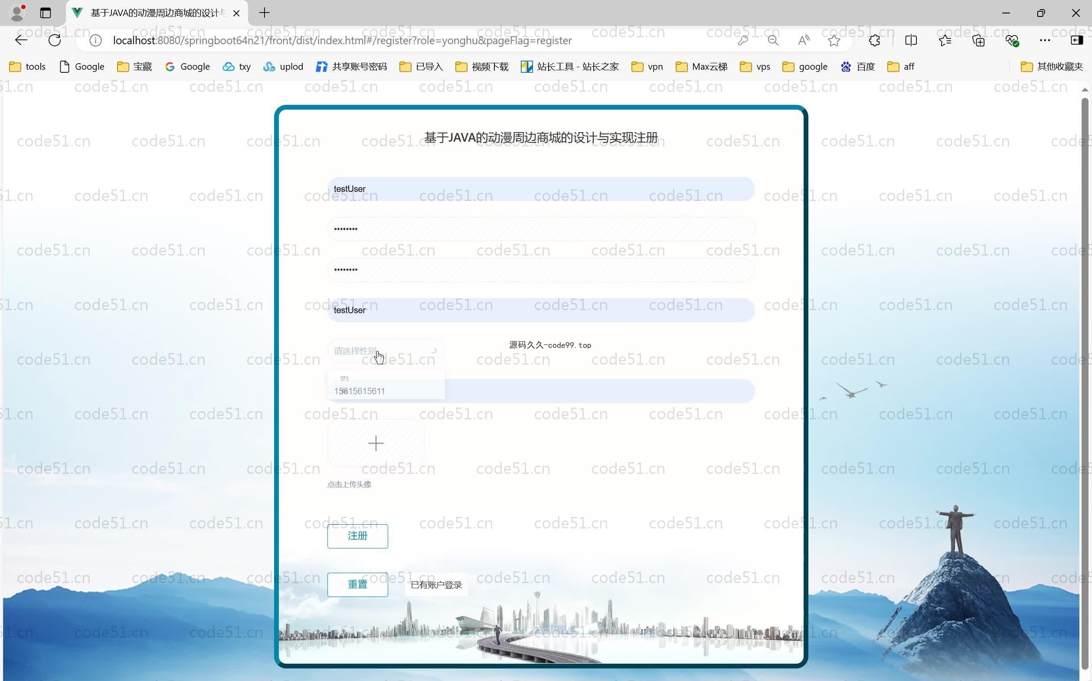View site information icon in address bar

click(95, 41)
